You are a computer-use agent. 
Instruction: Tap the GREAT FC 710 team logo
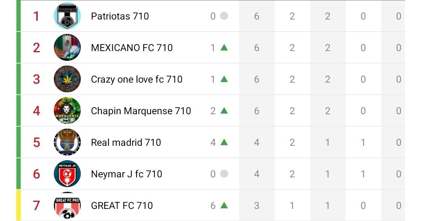coord(67,205)
